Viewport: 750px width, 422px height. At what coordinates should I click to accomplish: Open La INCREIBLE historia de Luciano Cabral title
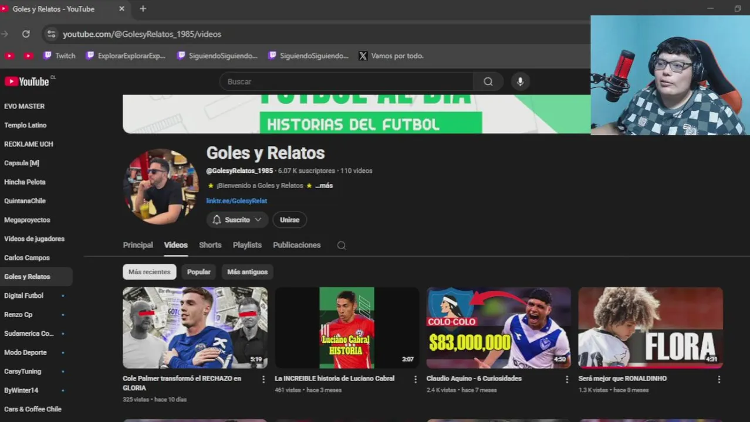[x=335, y=379]
